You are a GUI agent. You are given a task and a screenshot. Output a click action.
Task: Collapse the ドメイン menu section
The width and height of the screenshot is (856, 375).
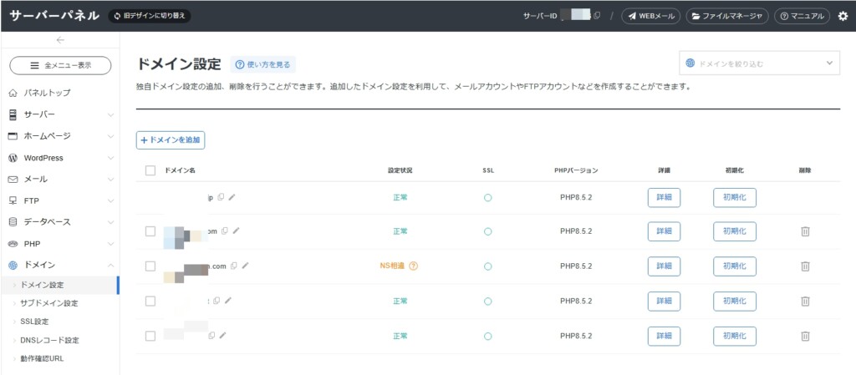(x=60, y=265)
